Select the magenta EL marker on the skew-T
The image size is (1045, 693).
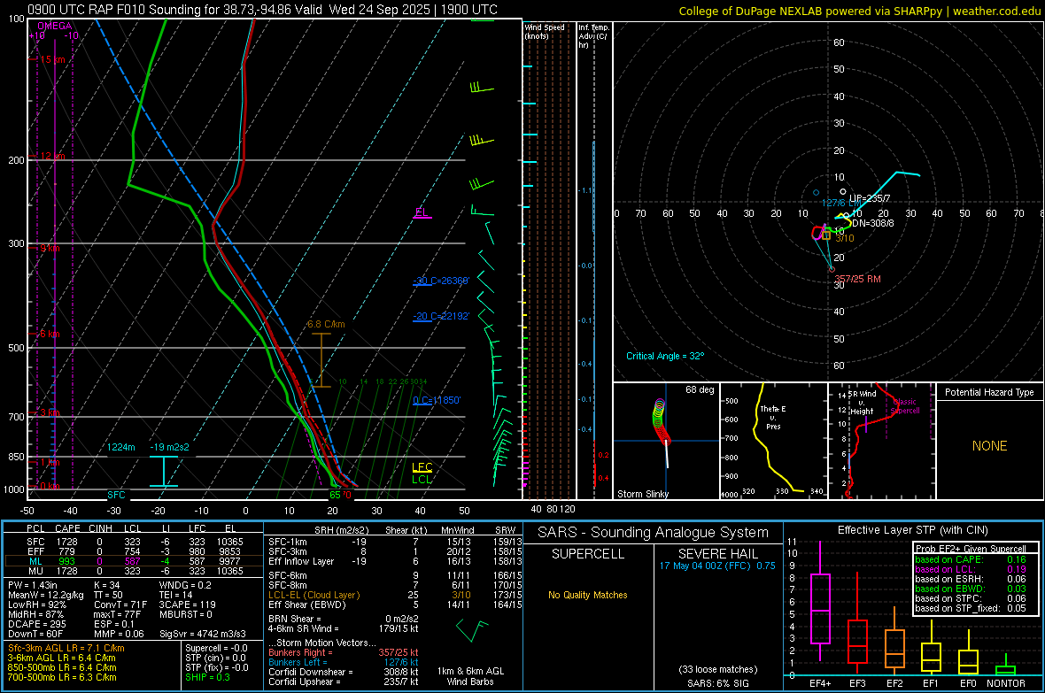(x=422, y=212)
